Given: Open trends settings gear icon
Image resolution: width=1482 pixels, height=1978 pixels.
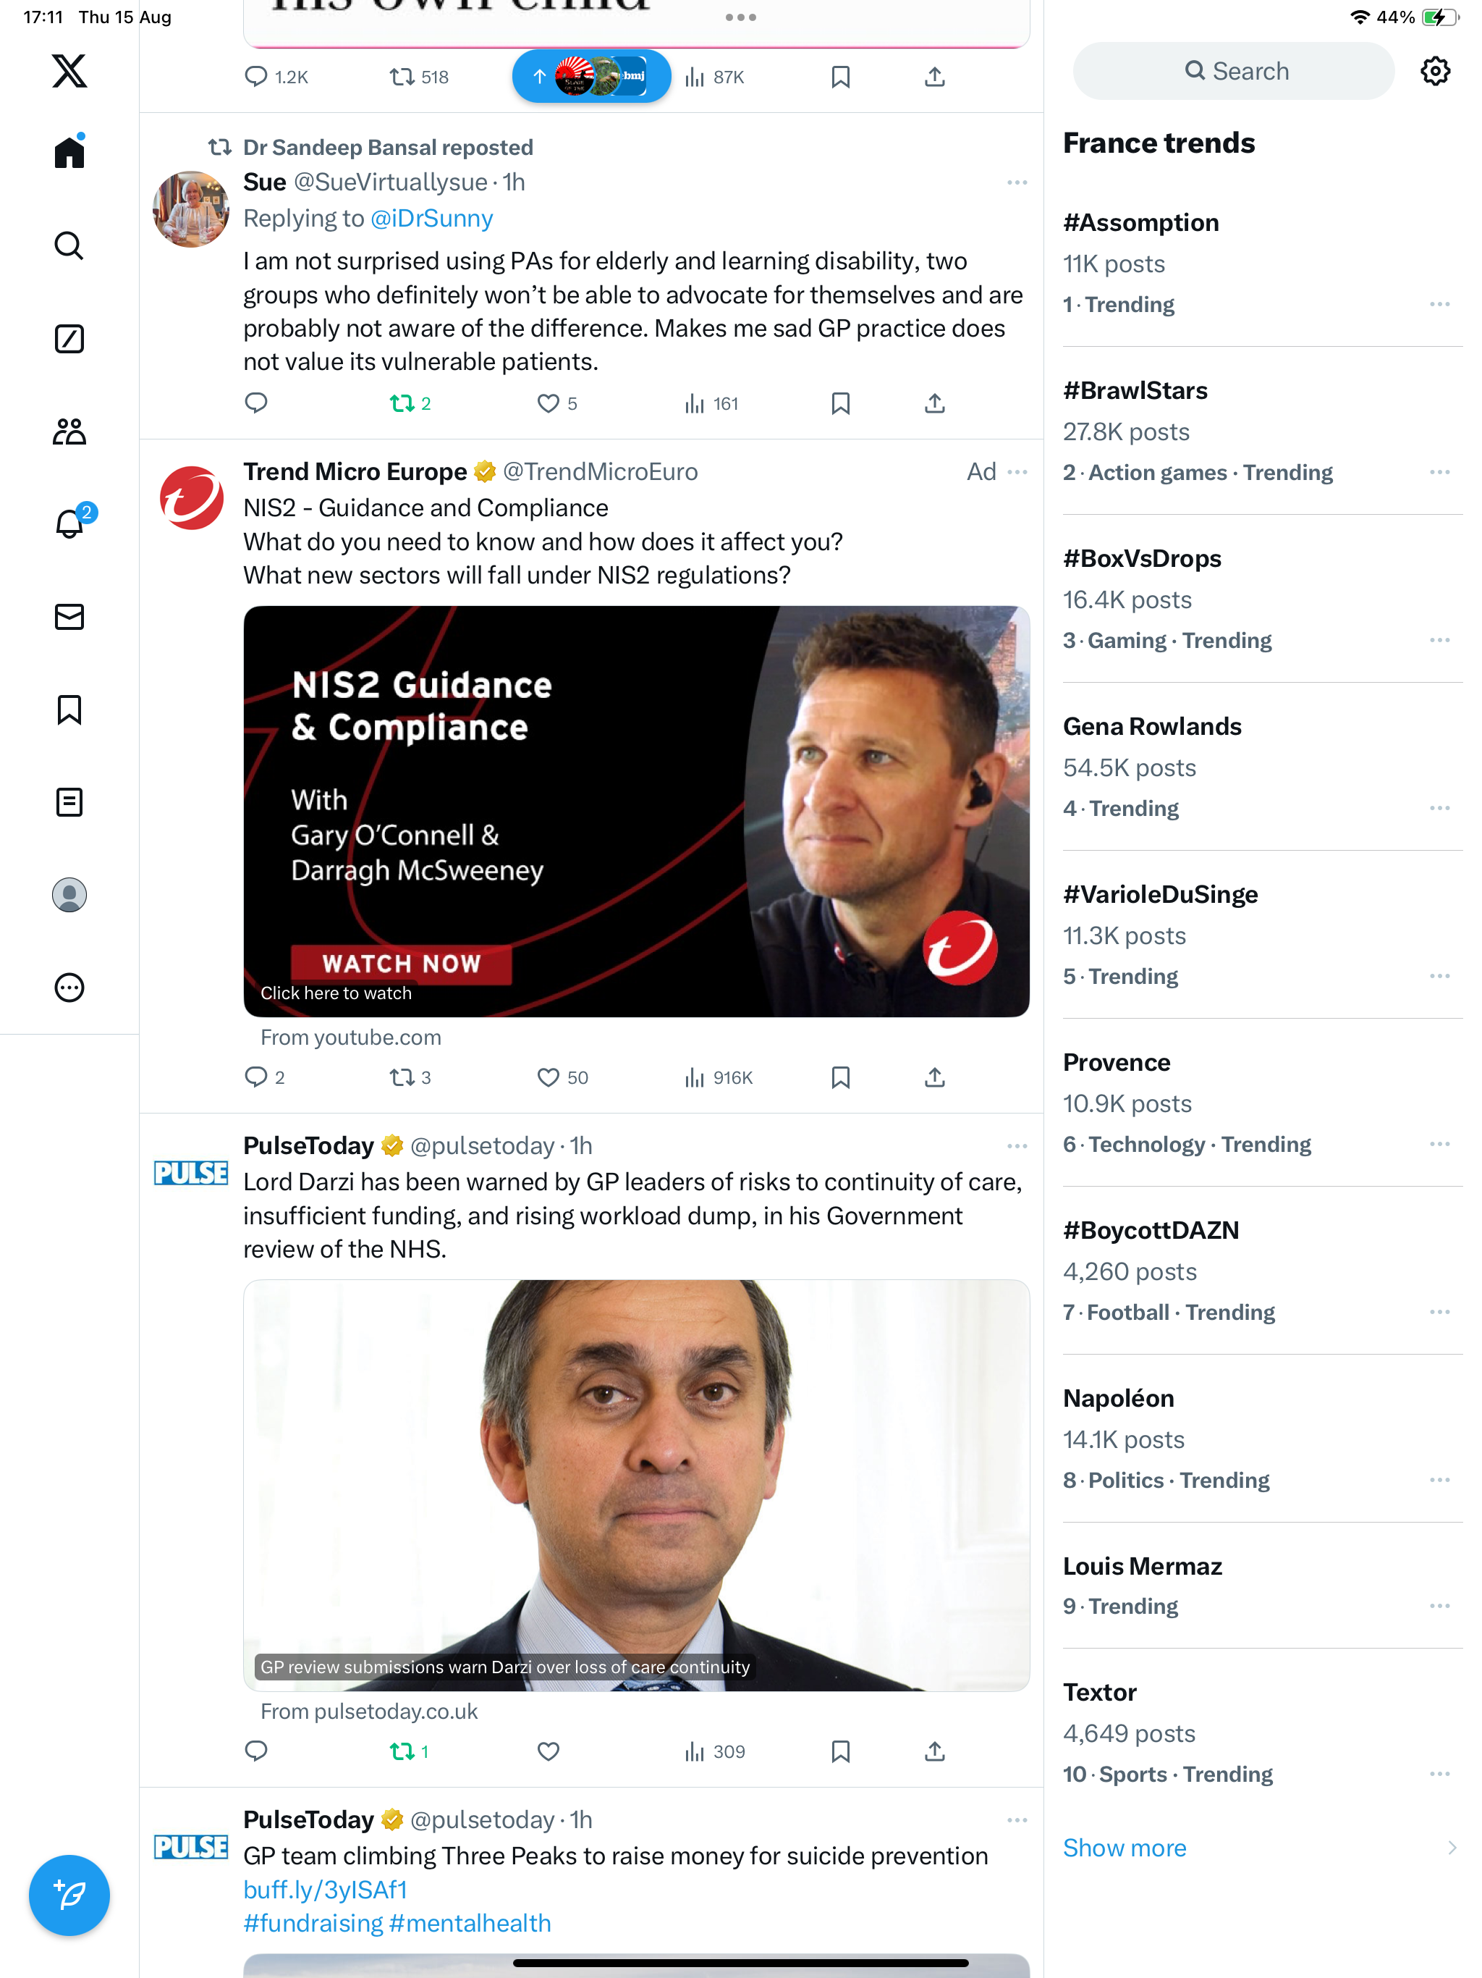Looking at the screenshot, I should point(1435,71).
